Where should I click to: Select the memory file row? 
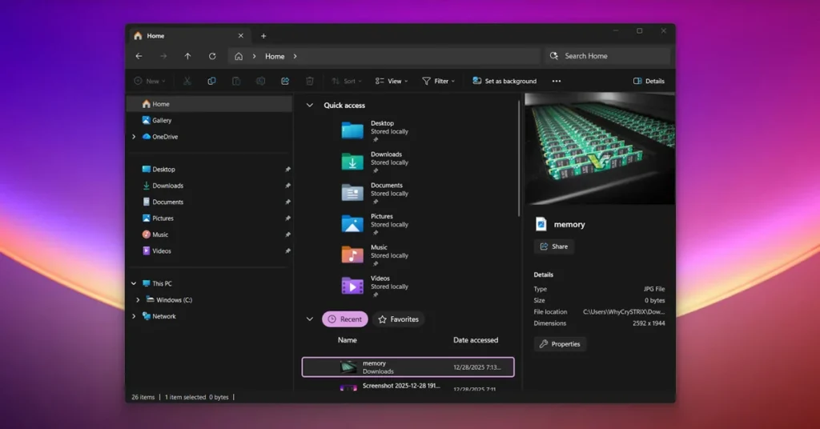pos(408,367)
